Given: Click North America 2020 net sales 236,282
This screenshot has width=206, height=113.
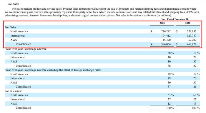Looking at the screenshot, I should tap(166, 31).
